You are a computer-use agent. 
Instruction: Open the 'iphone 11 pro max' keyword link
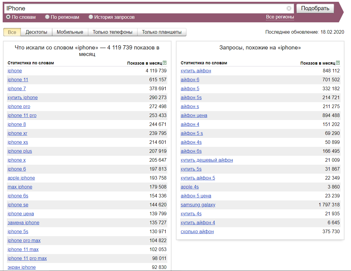click(x=27, y=258)
